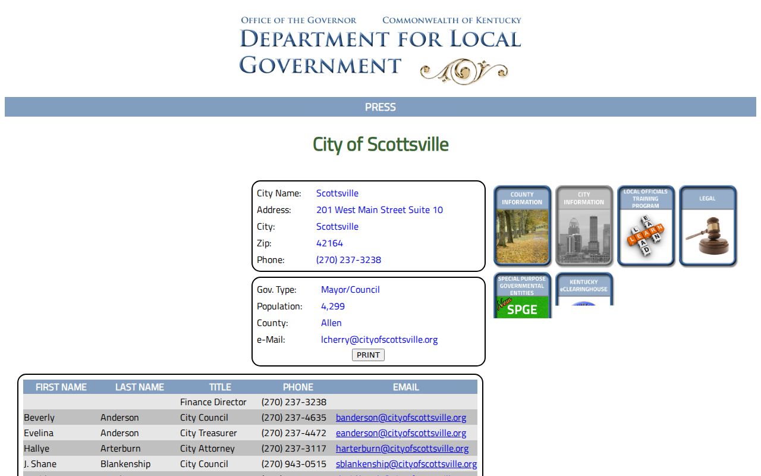Open the PRESS menu bar item
The image size is (761, 476).
(380, 107)
